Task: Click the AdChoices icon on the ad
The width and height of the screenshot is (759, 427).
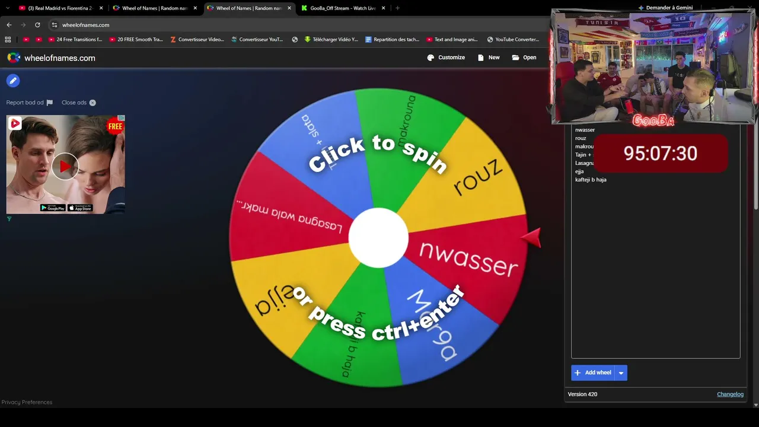Action: [x=121, y=118]
